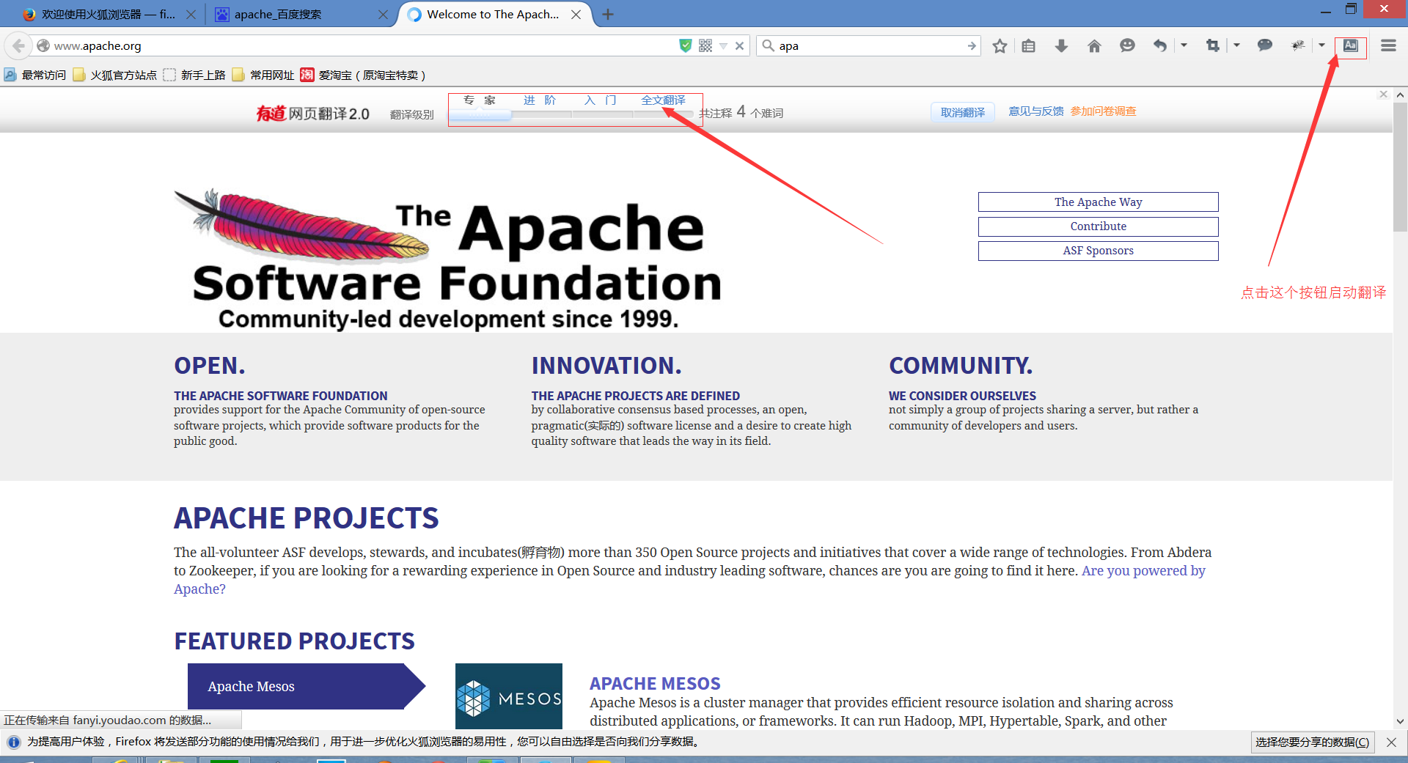Viewport: 1408px width, 763px height.
Task: Click the search magnifier icon
Action: pos(768,45)
